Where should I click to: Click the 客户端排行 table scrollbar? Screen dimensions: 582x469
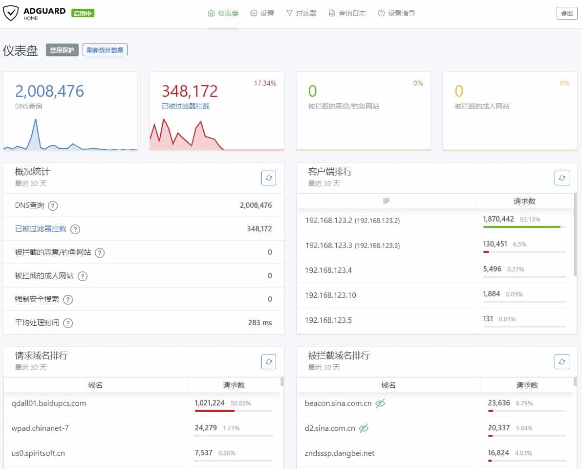point(575,235)
